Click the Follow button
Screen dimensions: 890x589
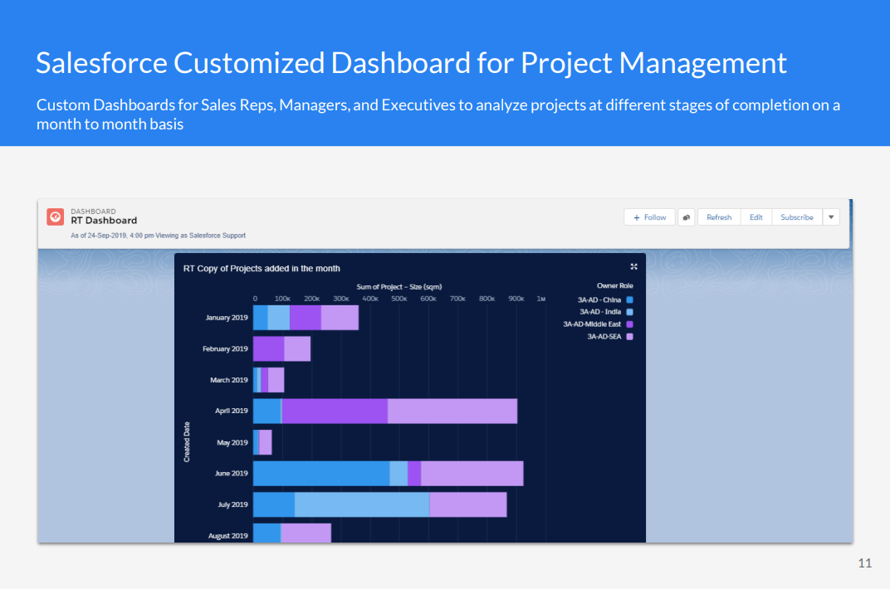click(x=649, y=217)
